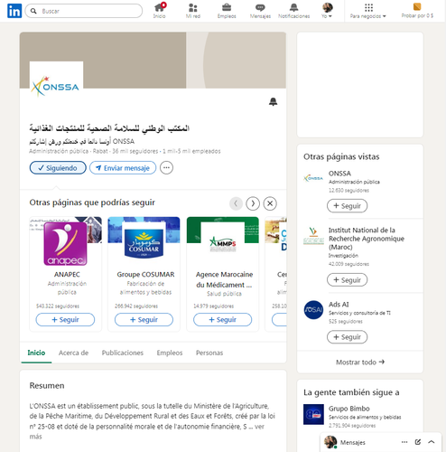Open Agence Marocaine du Médicament logo
446x452 pixels.
pyautogui.click(x=223, y=244)
